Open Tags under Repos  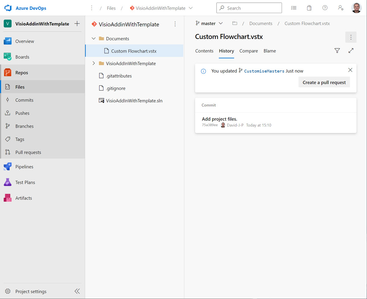pyautogui.click(x=43, y=139)
